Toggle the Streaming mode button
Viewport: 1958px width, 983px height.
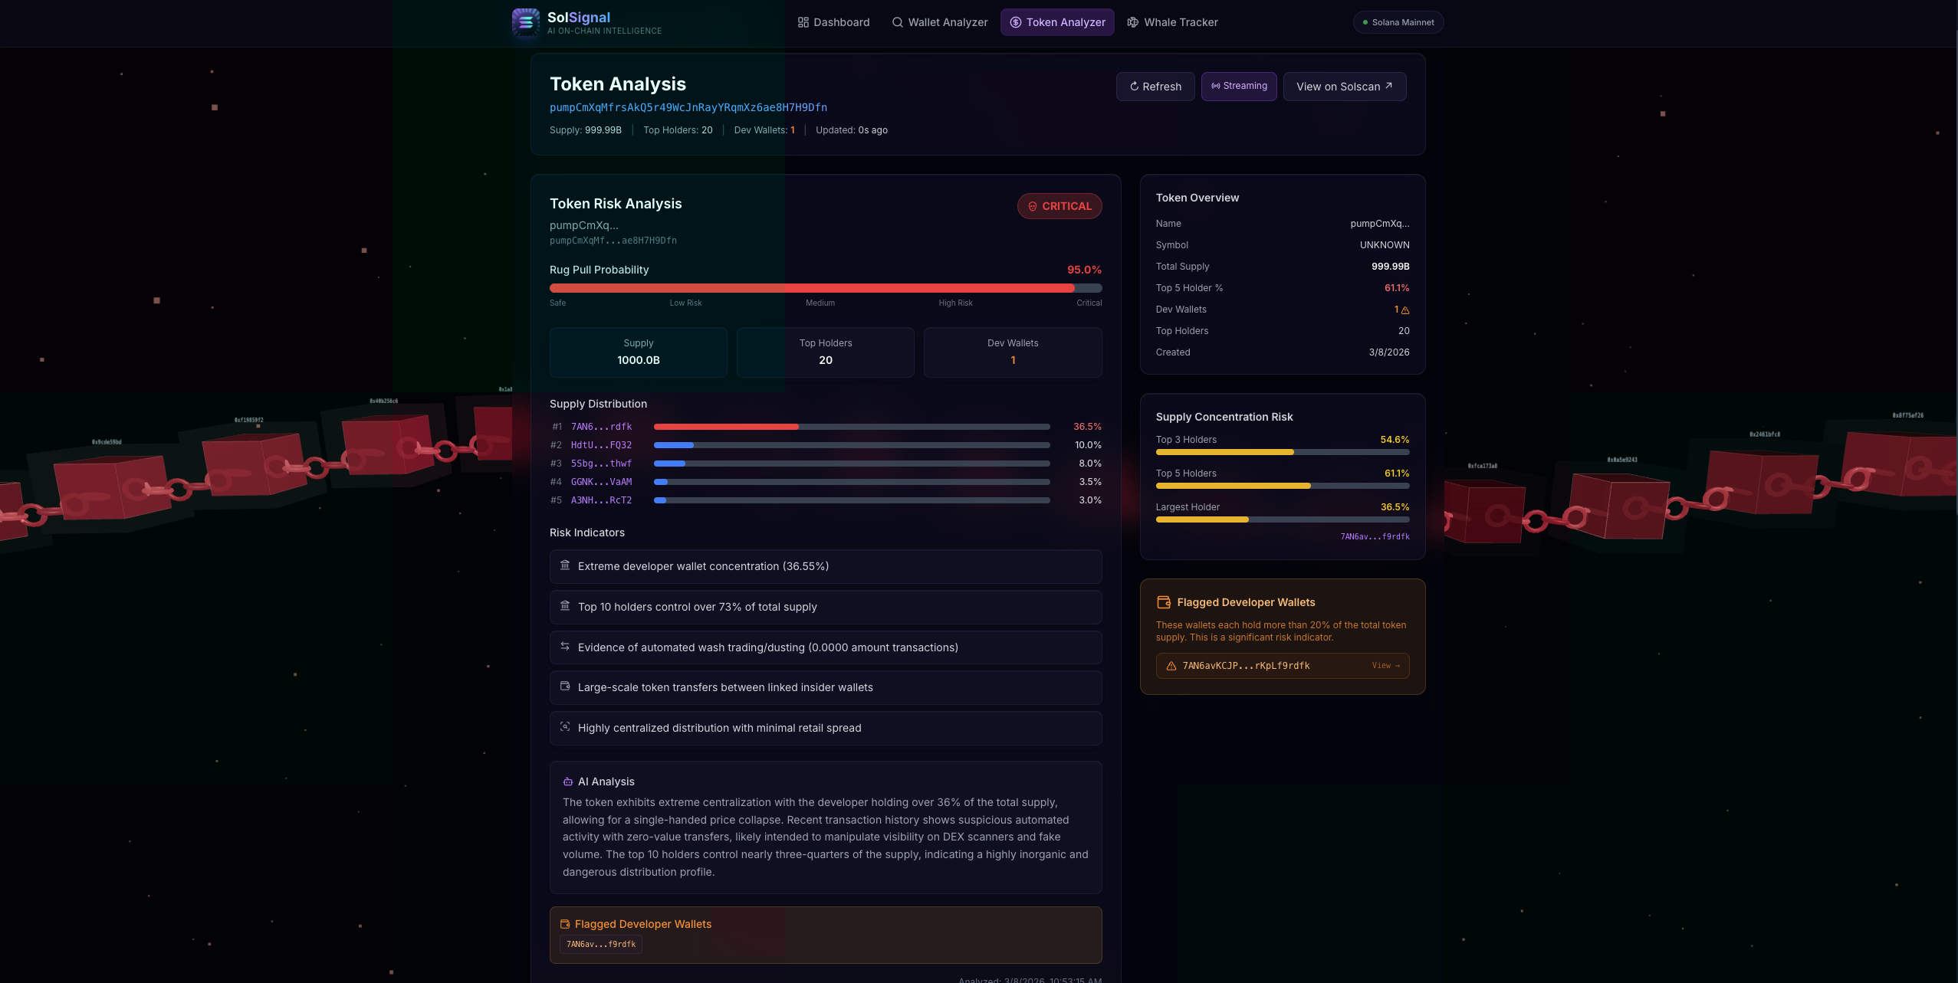[x=1238, y=86]
